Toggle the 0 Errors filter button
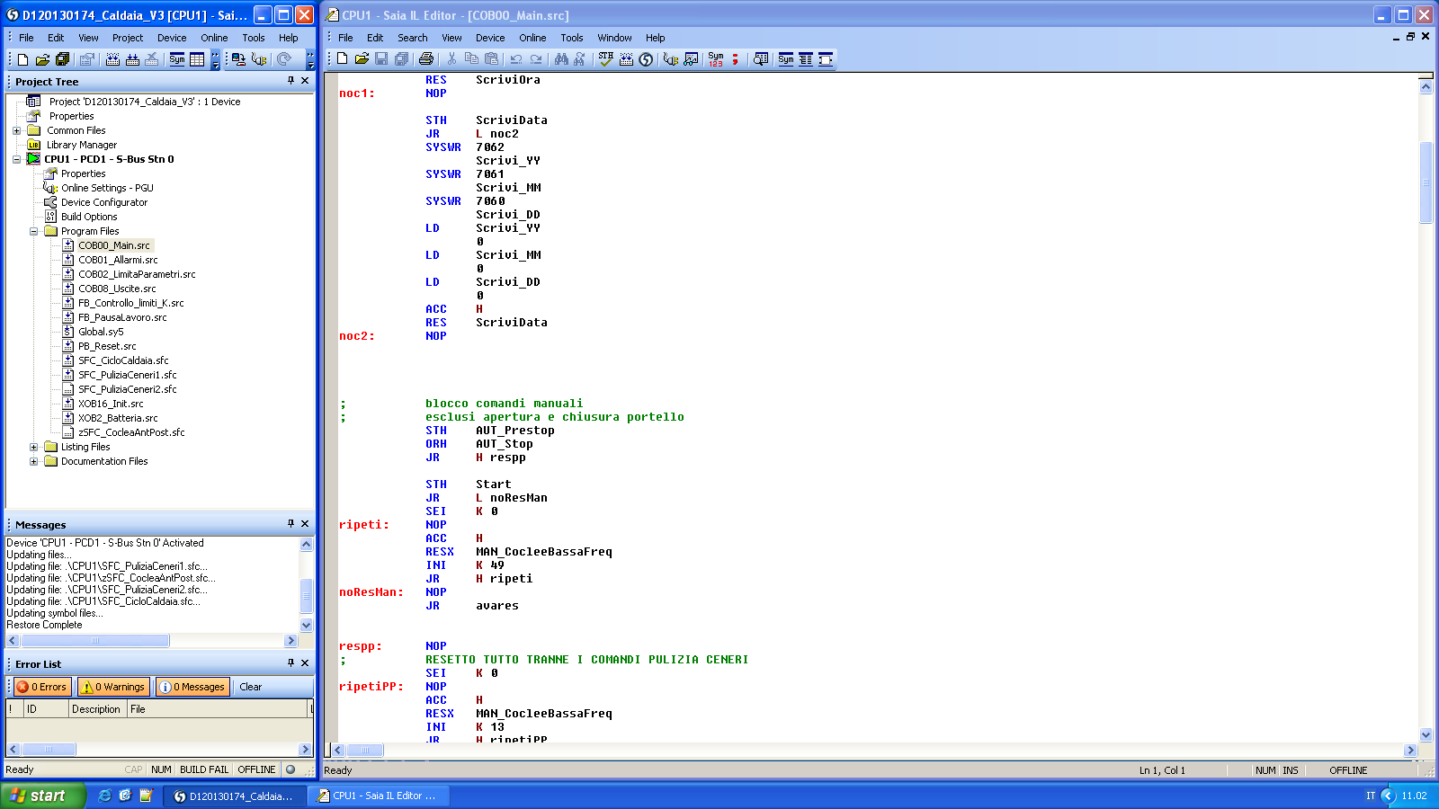The width and height of the screenshot is (1439, 809). [42, 687]
